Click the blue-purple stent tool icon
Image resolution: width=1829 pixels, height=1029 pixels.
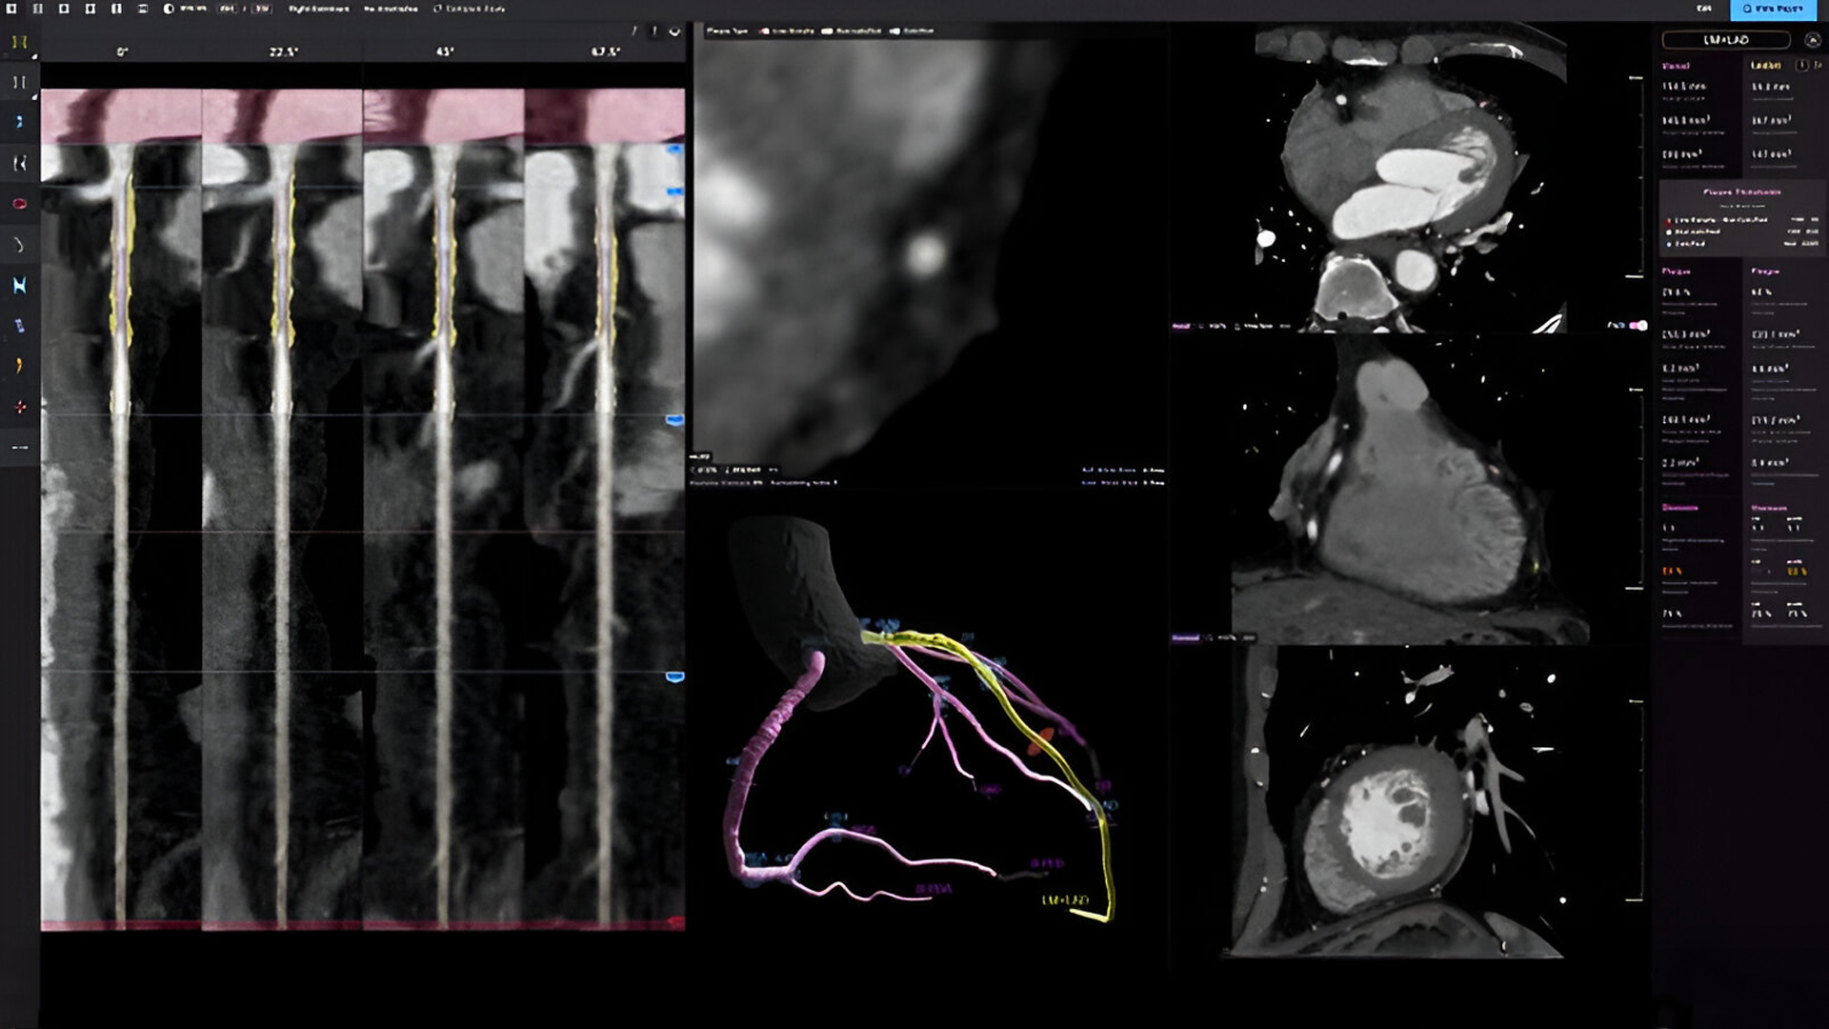point(19,326)
